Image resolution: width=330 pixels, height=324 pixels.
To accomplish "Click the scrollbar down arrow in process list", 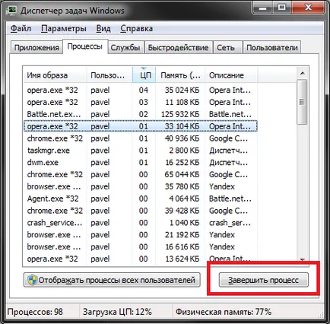I will coord(302,259).
